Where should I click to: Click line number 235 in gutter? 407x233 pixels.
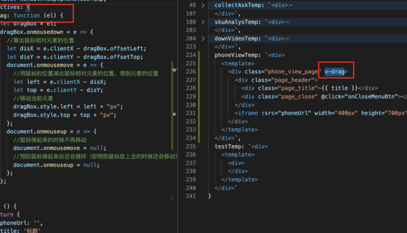tap(191, 146)
